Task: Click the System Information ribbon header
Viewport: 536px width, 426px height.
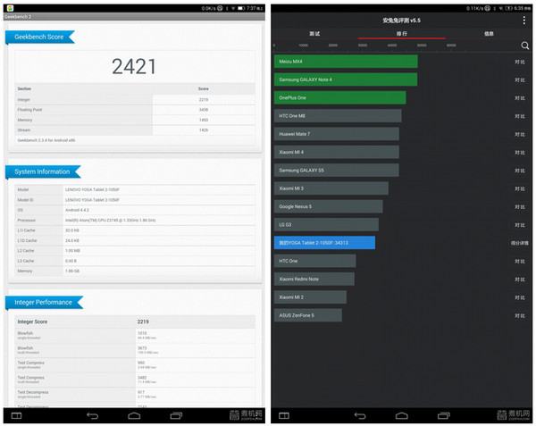Action: pyautogui.click(x=43, y=171)
